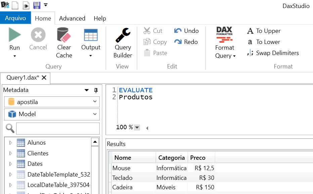Open the Arquivo menu
Image resolution: width=313 pixels, height=194 pixels.
coord(15,18)
